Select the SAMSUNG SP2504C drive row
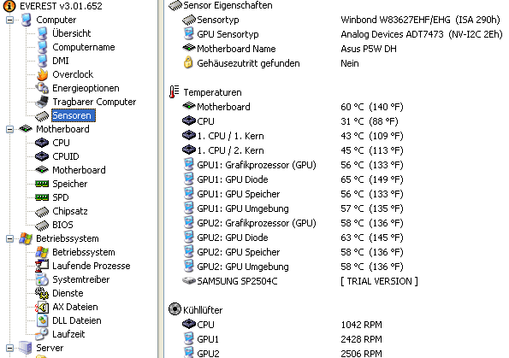 click(x=300, y=281)
